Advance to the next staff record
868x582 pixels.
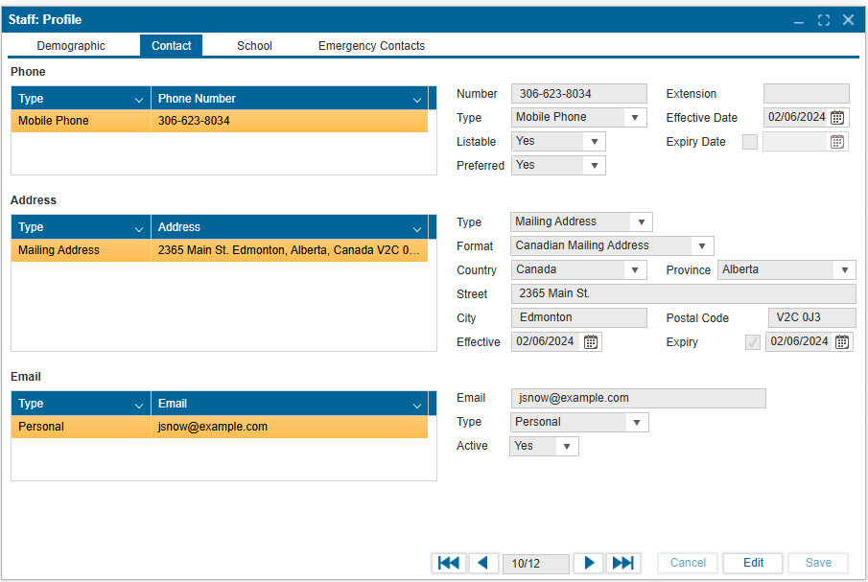[589, 563]
